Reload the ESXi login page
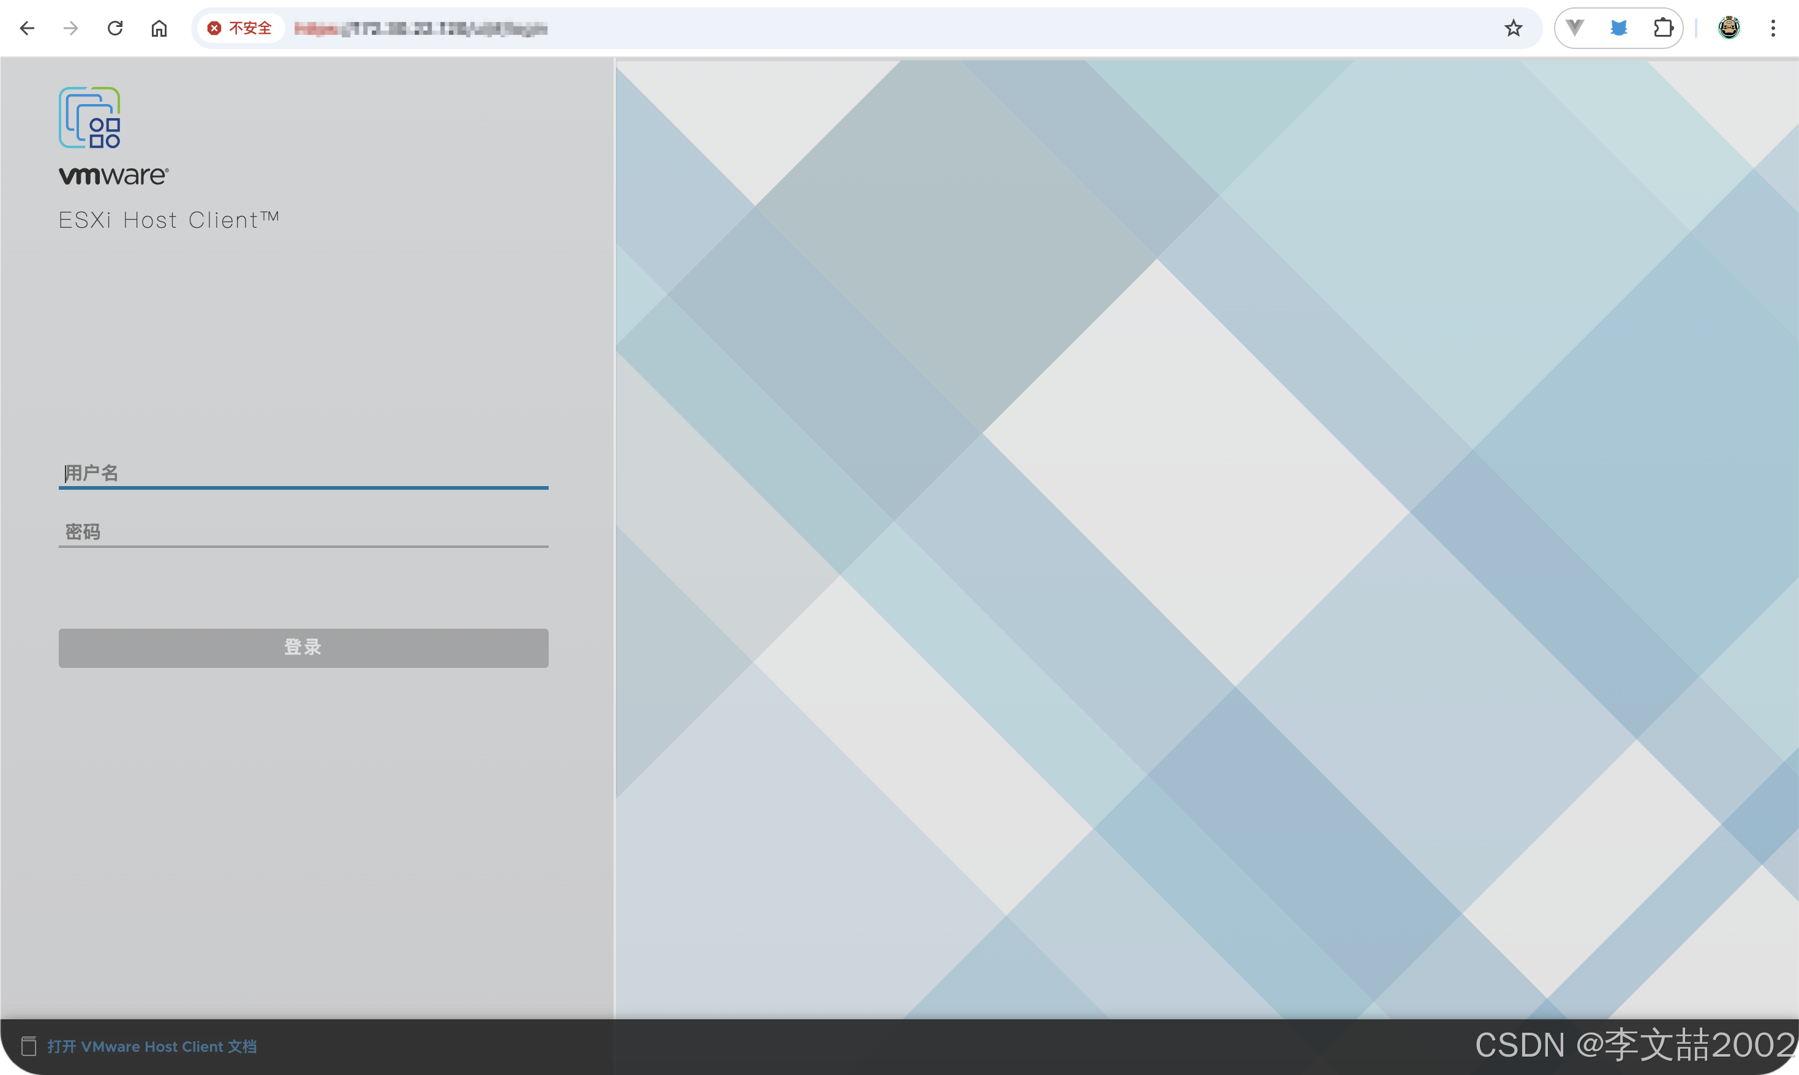Viewport: 1799px width, 1075px height. point(115,28)
